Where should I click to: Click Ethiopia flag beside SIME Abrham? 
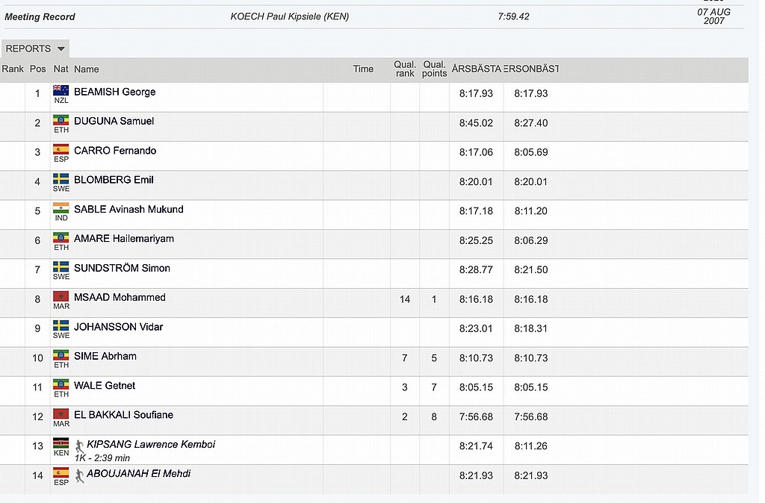pyautogui.click(x=61, y=354)
